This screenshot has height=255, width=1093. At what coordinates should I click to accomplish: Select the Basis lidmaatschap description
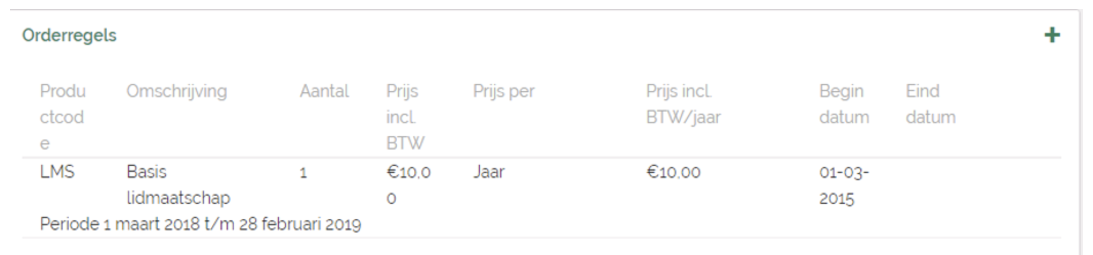click(x=178, y=184)
